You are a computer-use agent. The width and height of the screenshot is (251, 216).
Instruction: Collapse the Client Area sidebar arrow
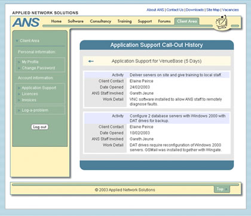[17, 40]
